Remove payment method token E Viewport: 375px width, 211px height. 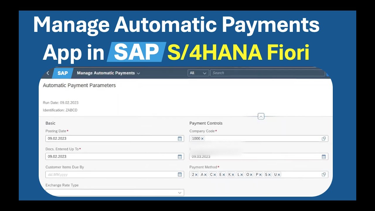click(224, 175)
